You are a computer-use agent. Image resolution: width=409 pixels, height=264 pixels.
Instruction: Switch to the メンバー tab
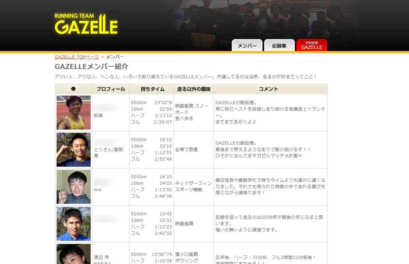[246, 45]
